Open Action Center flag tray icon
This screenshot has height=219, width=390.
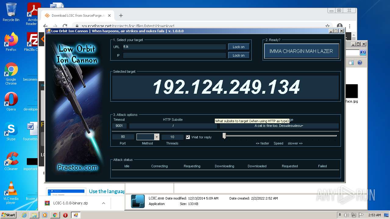pyautogui.click(x=361, y=215)
